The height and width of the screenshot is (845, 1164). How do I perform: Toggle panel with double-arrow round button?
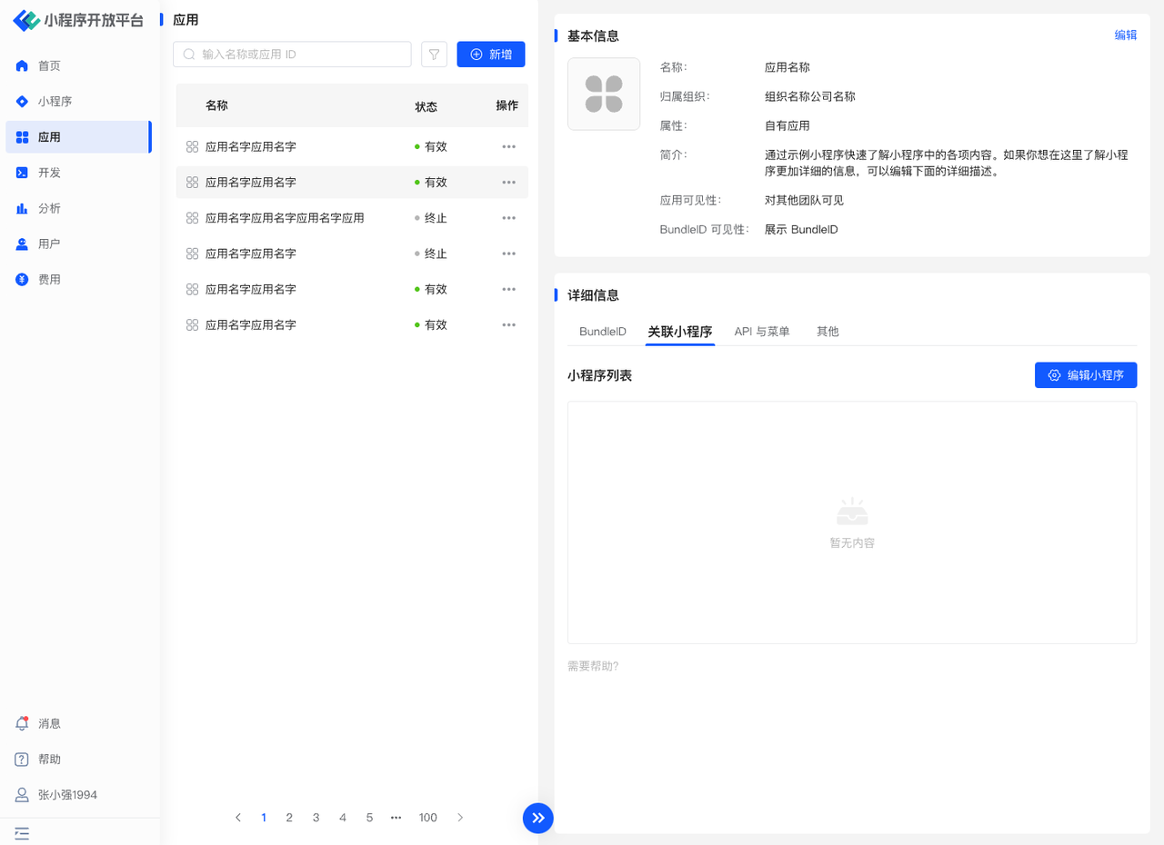[x=537, y=818]
